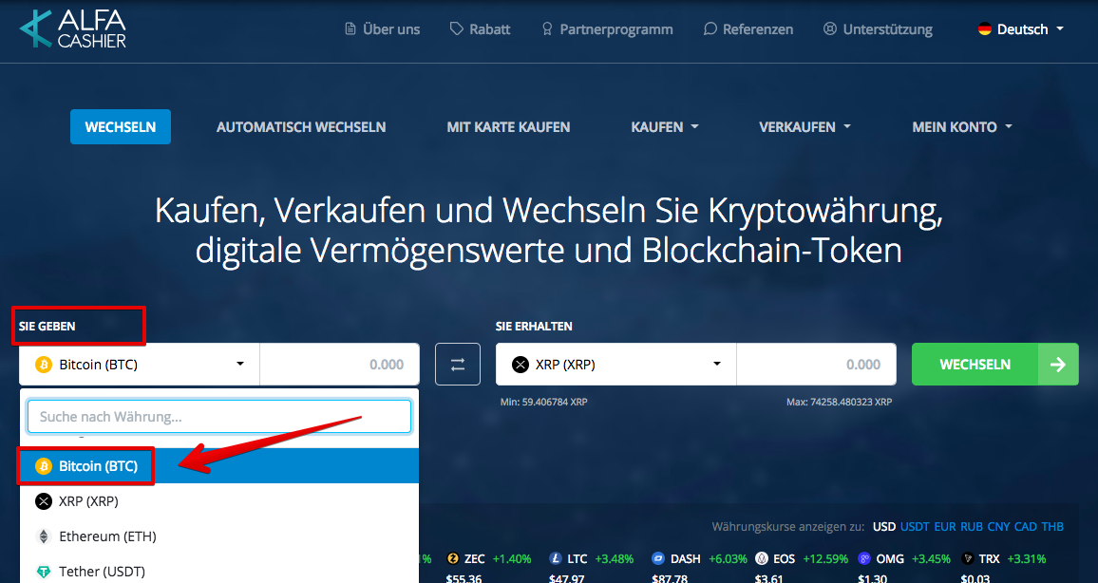Show rates in USDT
This screenshot has width=1098, height=583.
click(915, 526)
